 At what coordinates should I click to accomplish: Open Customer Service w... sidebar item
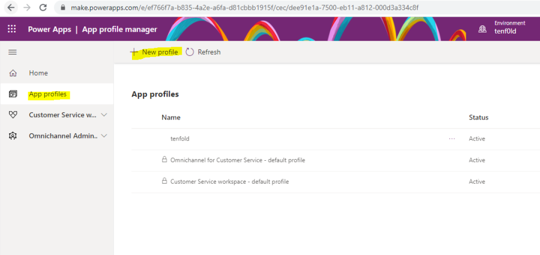(x=62, y=115)
